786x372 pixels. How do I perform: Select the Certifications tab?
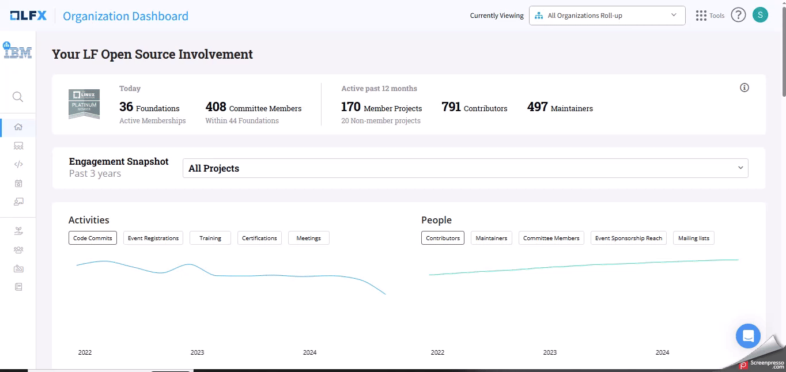(259, 238)
